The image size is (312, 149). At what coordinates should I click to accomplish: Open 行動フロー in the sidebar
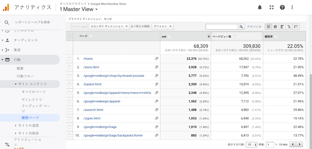(25, 76)
